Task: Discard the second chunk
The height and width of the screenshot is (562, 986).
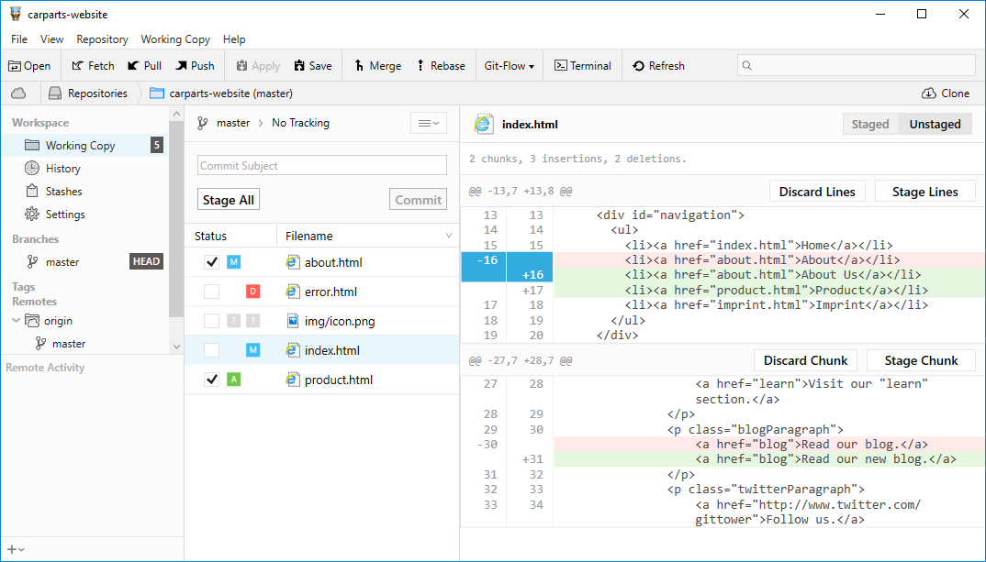Action: click(805, 360)
